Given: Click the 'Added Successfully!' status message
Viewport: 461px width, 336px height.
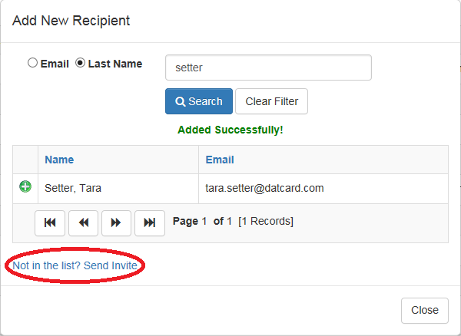Looking at the screenshot, I should [230, 130].
